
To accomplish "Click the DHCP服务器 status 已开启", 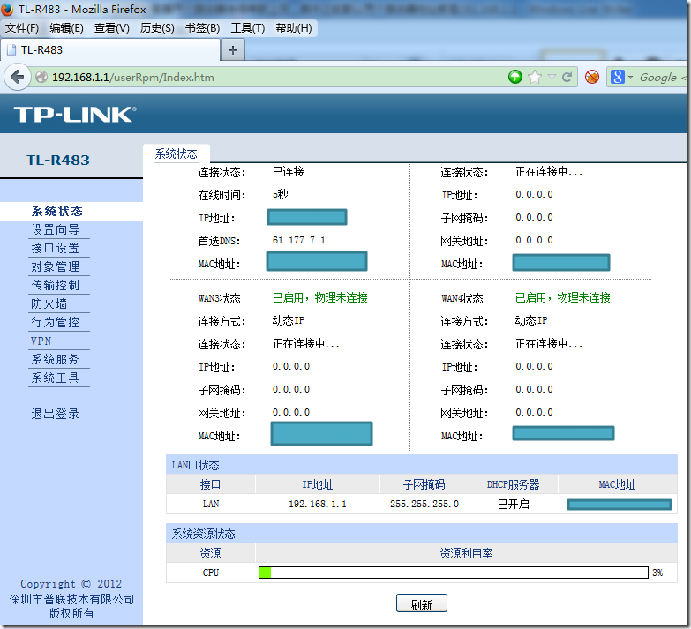I will tap(514, 504).
